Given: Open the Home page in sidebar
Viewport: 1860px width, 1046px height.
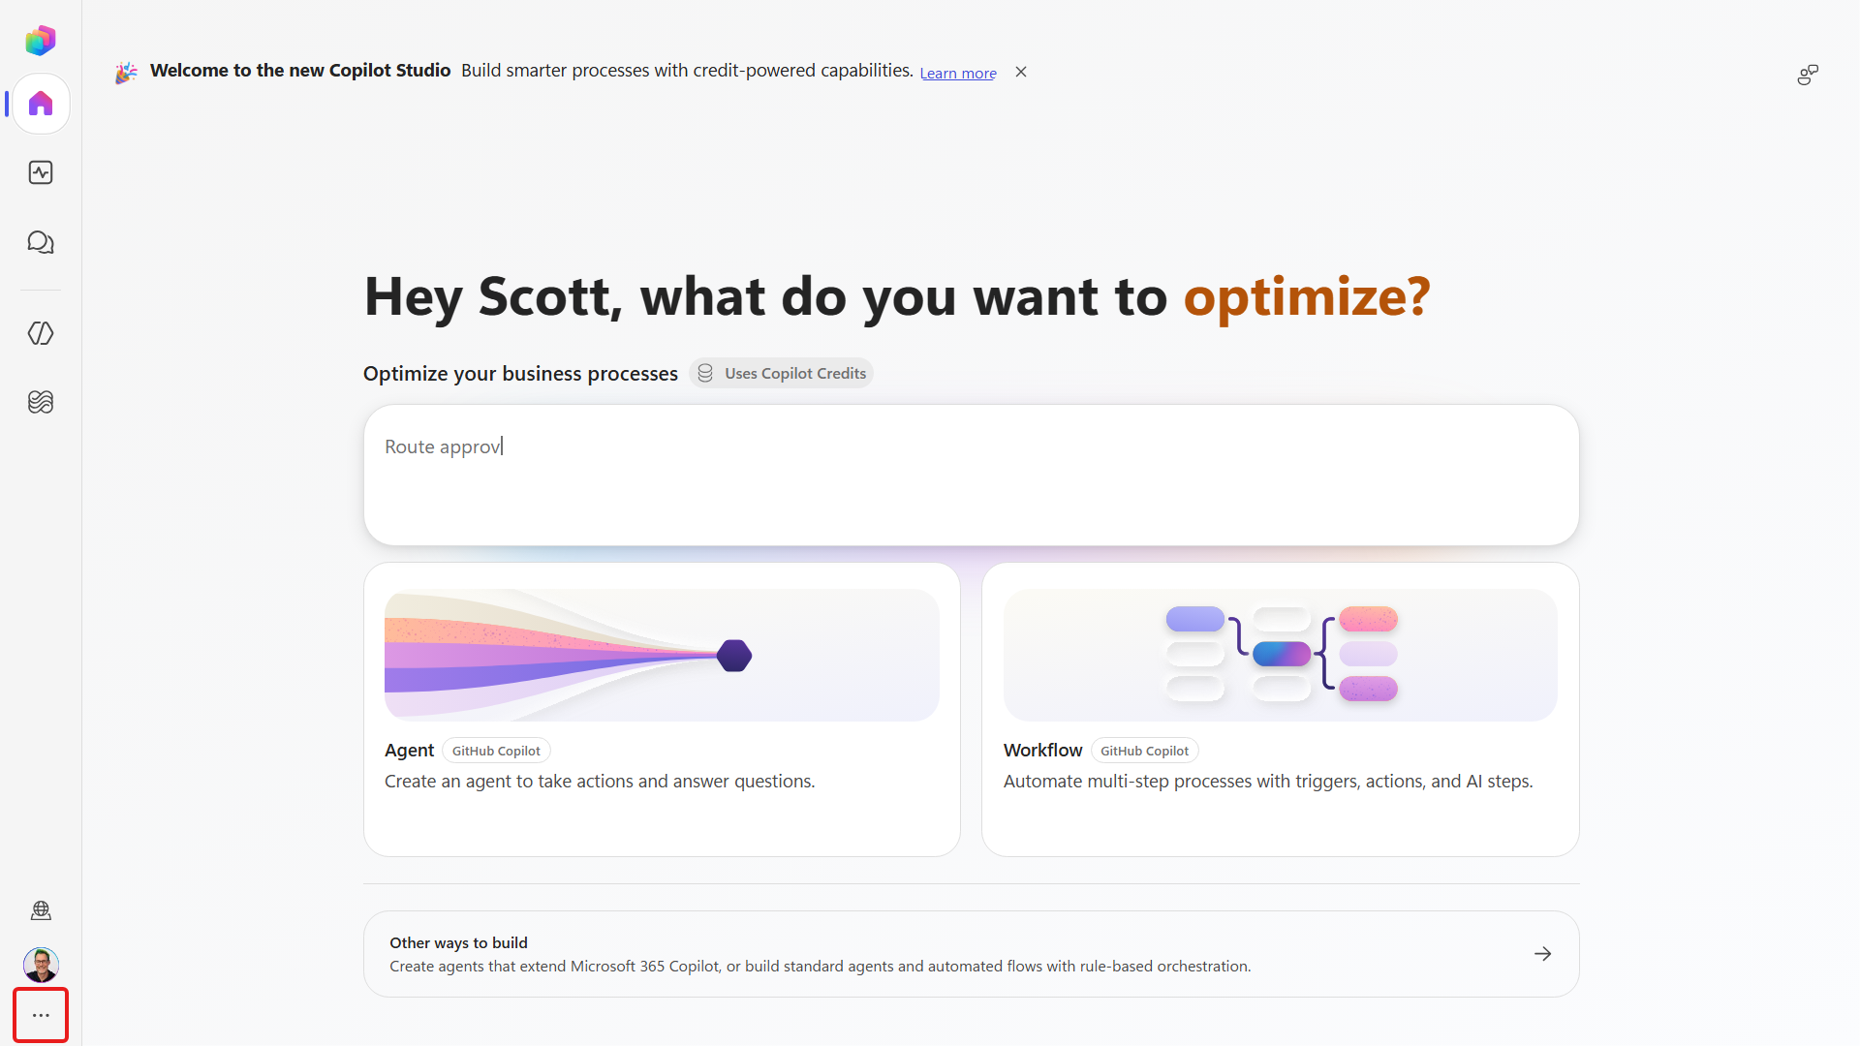Looking at the screenshot, I should [41, 104].
